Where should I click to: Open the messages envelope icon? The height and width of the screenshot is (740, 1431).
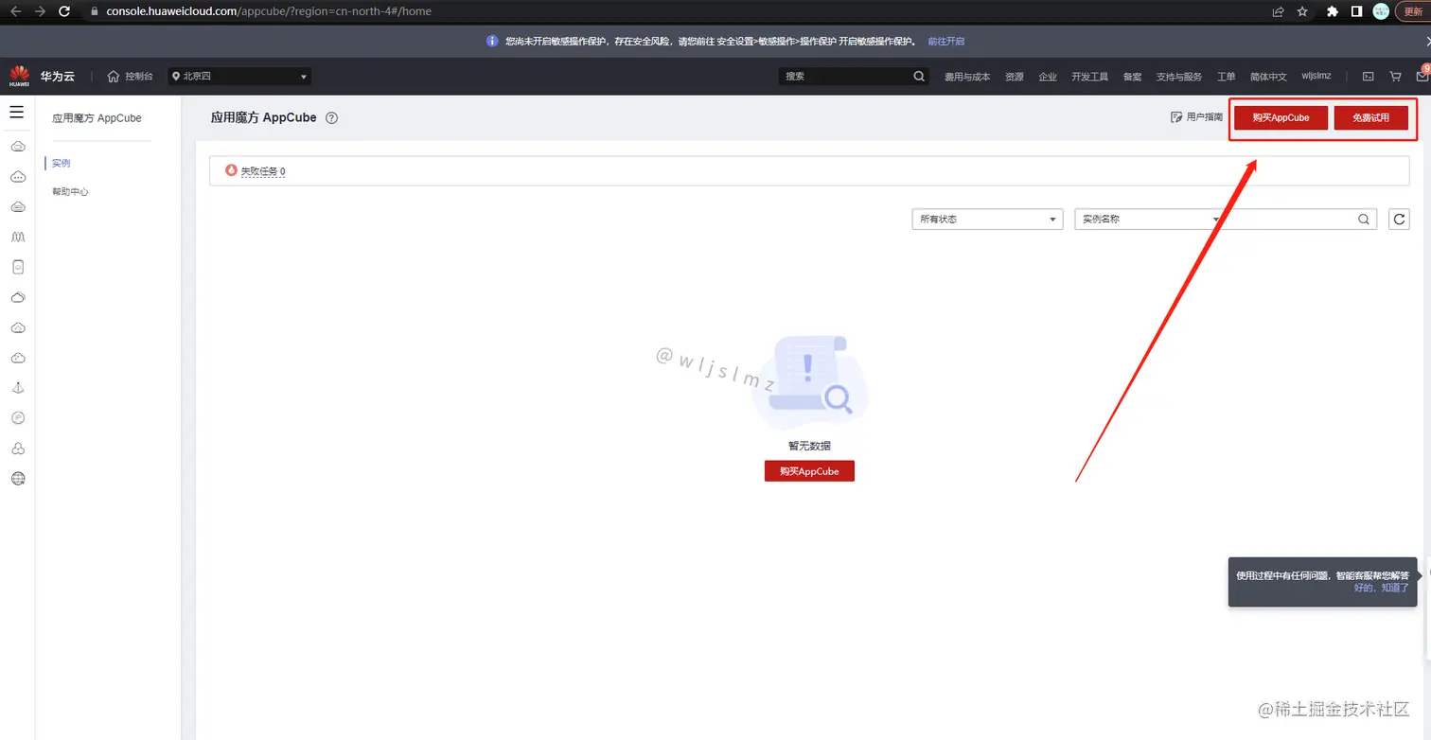point(1422,77)
